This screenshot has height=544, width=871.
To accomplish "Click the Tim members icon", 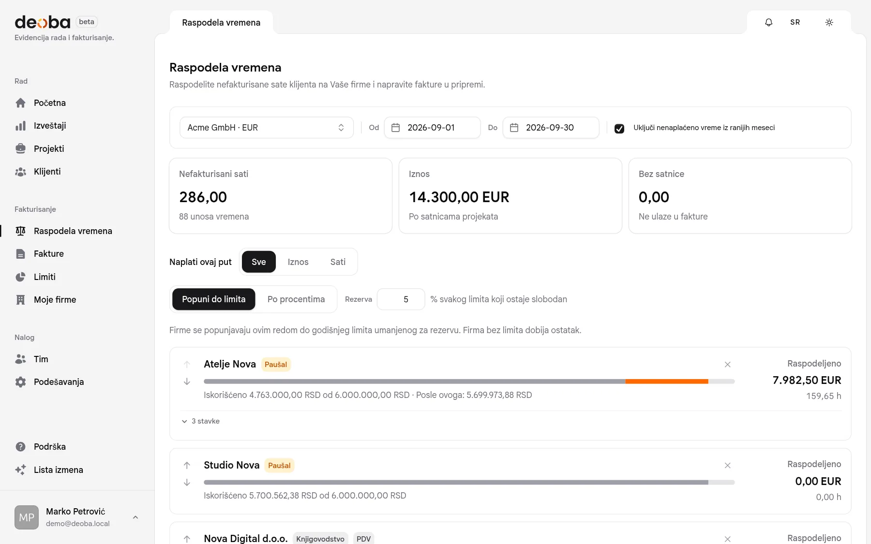I will click(20, 359).
